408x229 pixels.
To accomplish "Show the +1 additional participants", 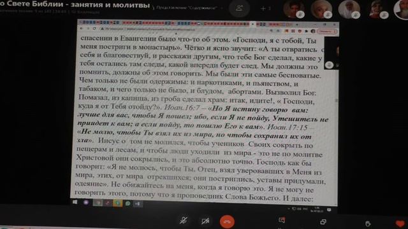I will click(x=265, y=8).
